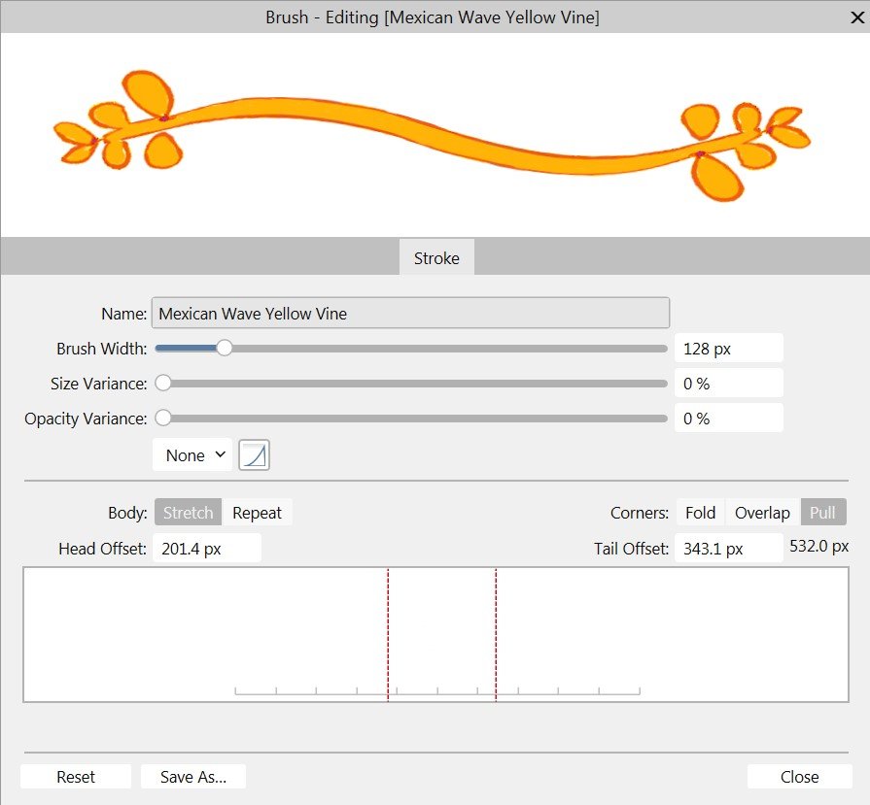The height and width of the screenshot is (805, 870).
Task: Edit the Size Variance percentage field
Action: [728, 384]
